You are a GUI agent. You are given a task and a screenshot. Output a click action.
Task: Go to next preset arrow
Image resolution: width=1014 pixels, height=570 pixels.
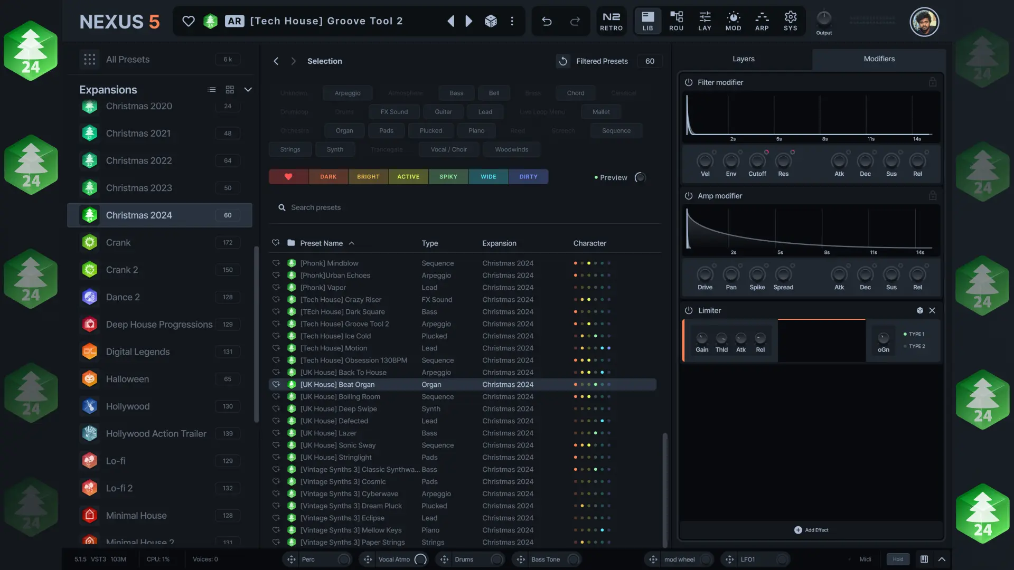click(x=468, y=21)
